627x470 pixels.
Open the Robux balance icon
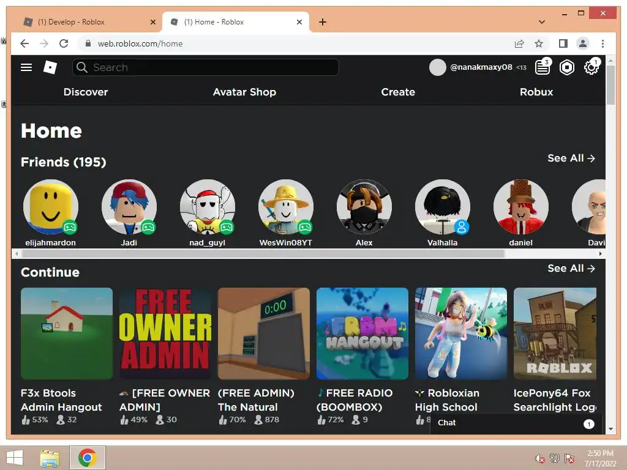click(x=566, y=67)
